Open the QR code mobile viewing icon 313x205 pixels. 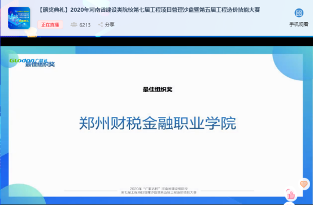(299, 13)
